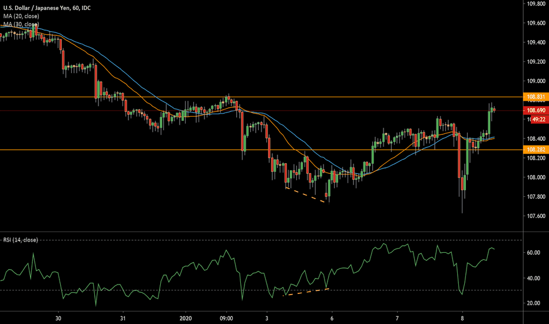The height and width of the screenshot is (324, 549).
Task: Select the orange 108.282 price level tag
Action: (536, 150)
